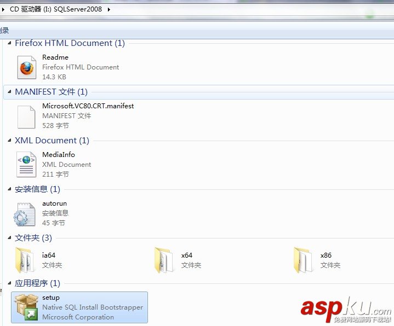Select the setup installer box icon

click(x=26, y=307)
